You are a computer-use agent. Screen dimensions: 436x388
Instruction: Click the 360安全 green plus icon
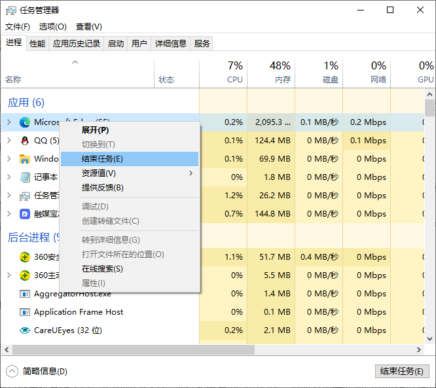[x=25, y=257]
